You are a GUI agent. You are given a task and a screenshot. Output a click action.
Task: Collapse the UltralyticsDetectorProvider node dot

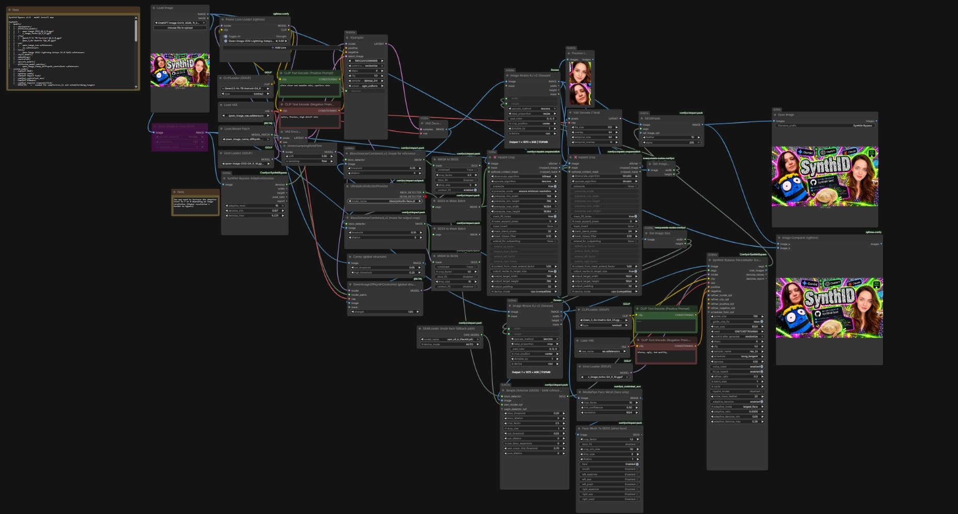348,186
